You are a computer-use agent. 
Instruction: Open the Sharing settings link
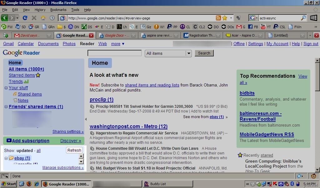coord(68,132)
